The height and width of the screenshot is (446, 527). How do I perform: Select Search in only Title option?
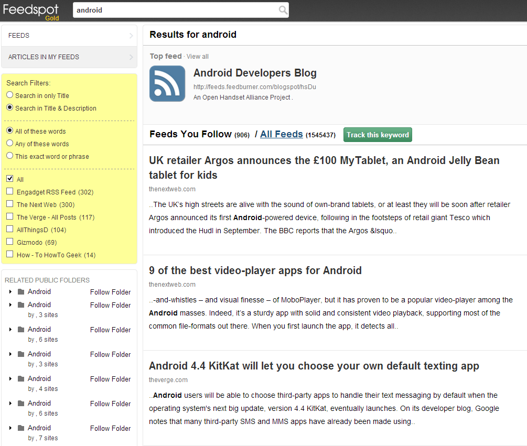pyautogui.click(x=10, y=95)
